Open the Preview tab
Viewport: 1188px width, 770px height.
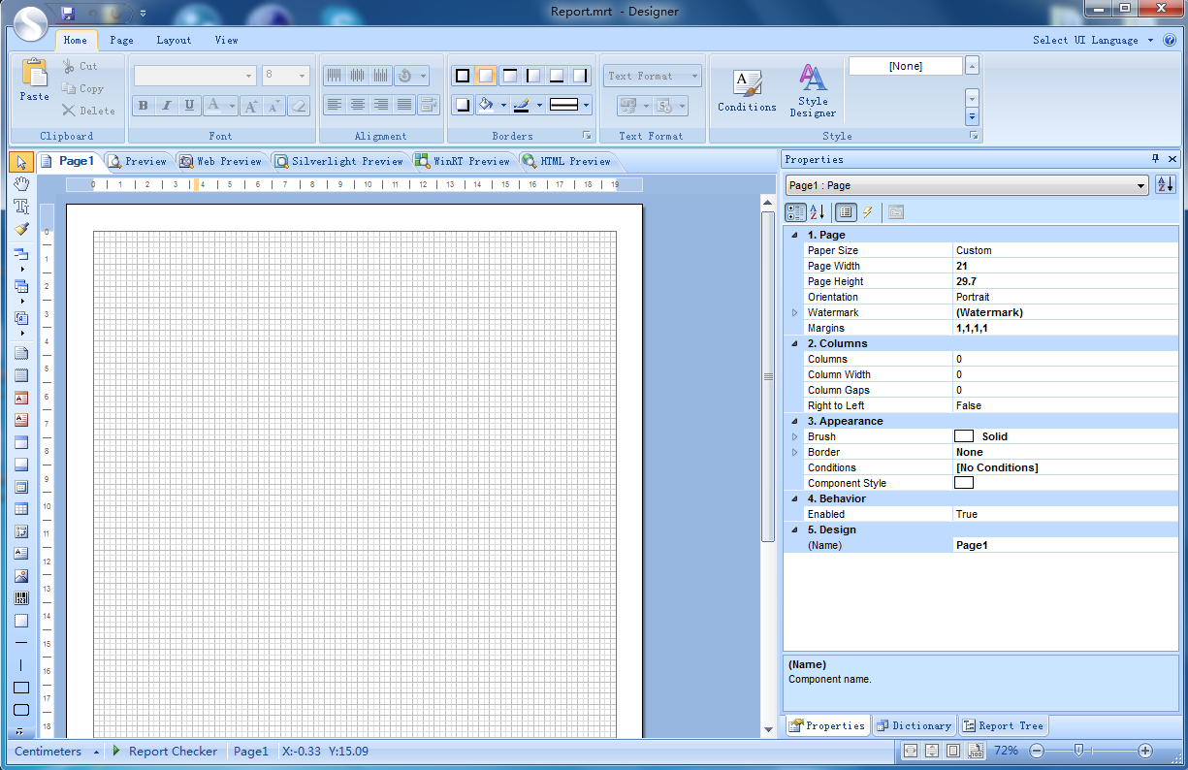[x=139, y=161]
